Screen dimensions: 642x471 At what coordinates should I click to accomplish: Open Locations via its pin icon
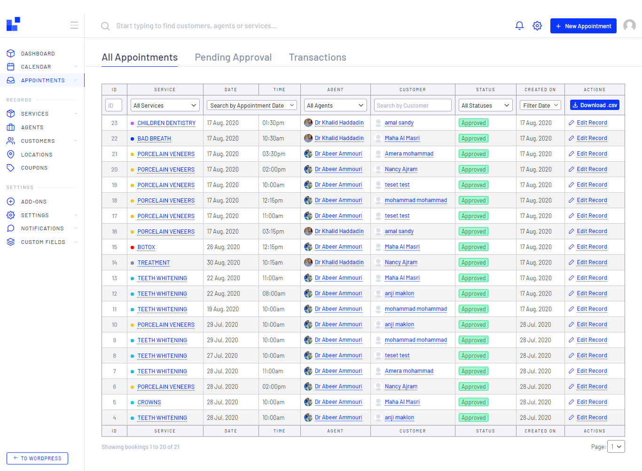11,155
